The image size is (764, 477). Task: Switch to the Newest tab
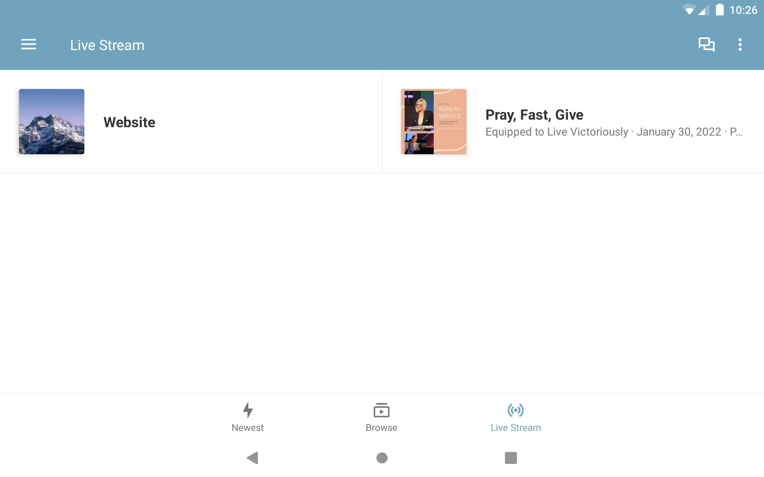(x=248, y=417)
